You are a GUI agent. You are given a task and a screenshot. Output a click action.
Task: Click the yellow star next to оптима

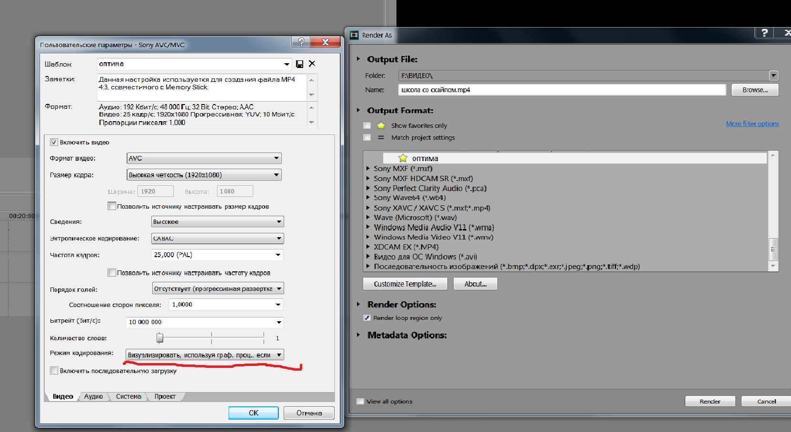(403, 158)
